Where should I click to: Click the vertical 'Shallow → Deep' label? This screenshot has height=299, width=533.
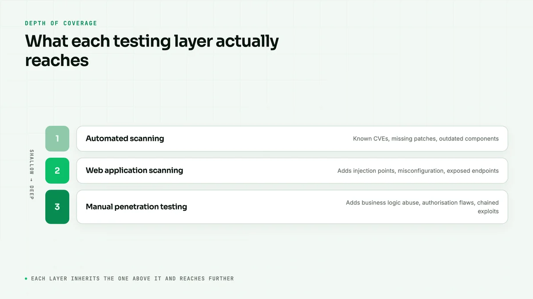pyautogui.click(x=32, y=175)
